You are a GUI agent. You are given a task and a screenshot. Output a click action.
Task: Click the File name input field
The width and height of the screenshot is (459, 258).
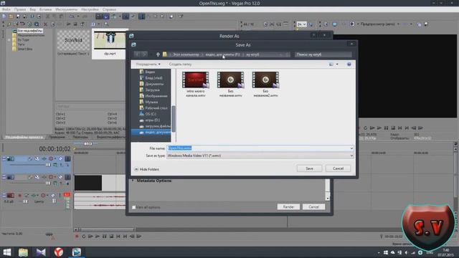260,148
